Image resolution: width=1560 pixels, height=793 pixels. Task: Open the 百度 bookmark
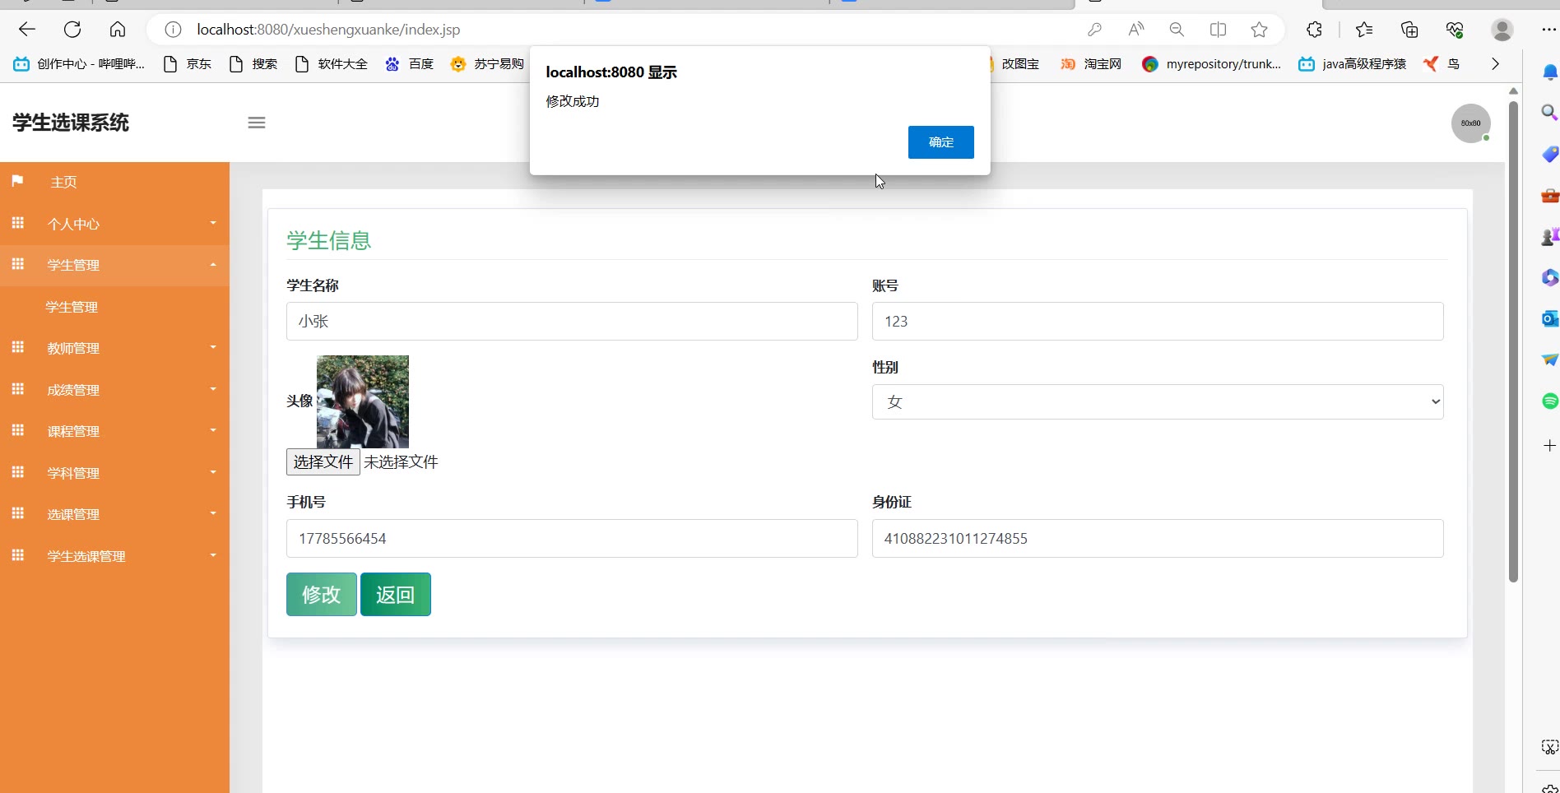pyautogui.click(x=410, y=63)
